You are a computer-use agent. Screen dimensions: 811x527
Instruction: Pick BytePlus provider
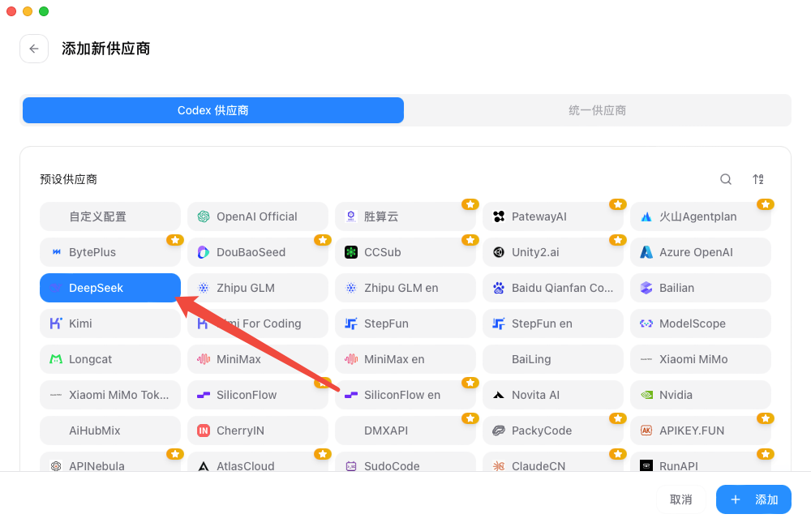(x=110, y=252)
